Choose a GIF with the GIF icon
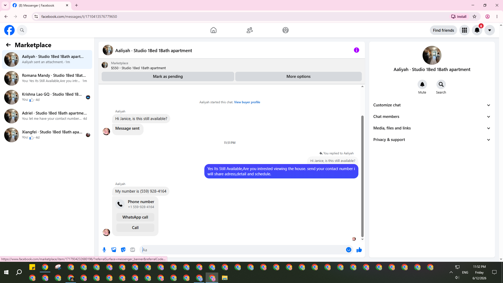The image size is (503, 283). click(x=133, y=250)
